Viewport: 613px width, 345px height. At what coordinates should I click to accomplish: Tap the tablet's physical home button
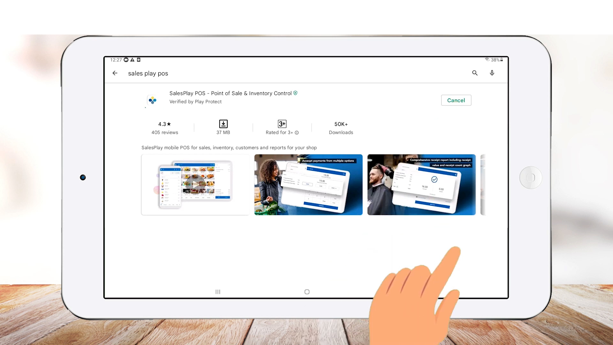[531, 178]
